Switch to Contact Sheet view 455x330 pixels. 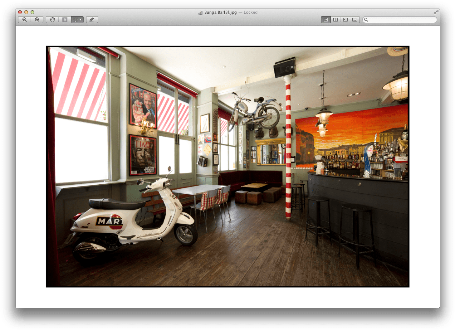pos(355,19)
